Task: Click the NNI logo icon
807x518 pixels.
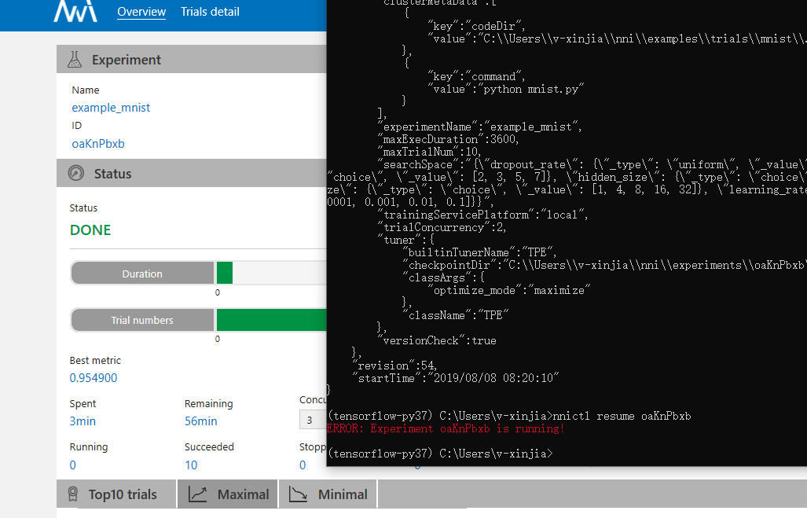Action: click(75, 12)
